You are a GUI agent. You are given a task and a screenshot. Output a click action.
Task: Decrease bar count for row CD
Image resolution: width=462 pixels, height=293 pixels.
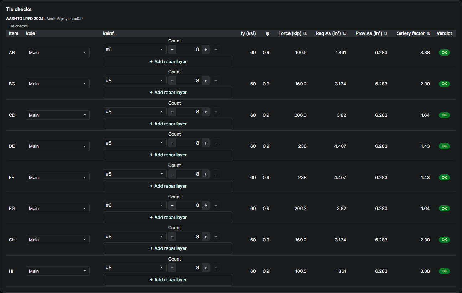click(172, 112)
